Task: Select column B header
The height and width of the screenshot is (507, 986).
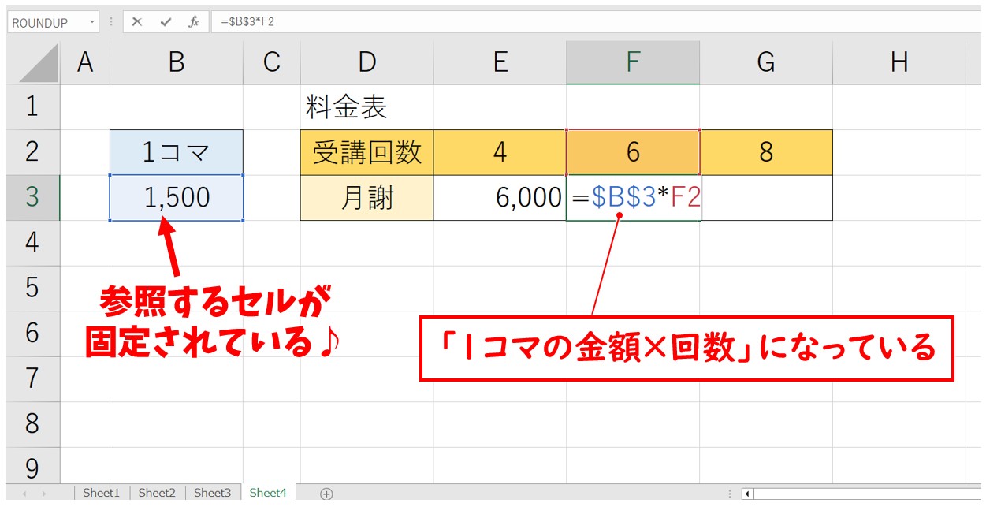Action: (x=177, y=62)
